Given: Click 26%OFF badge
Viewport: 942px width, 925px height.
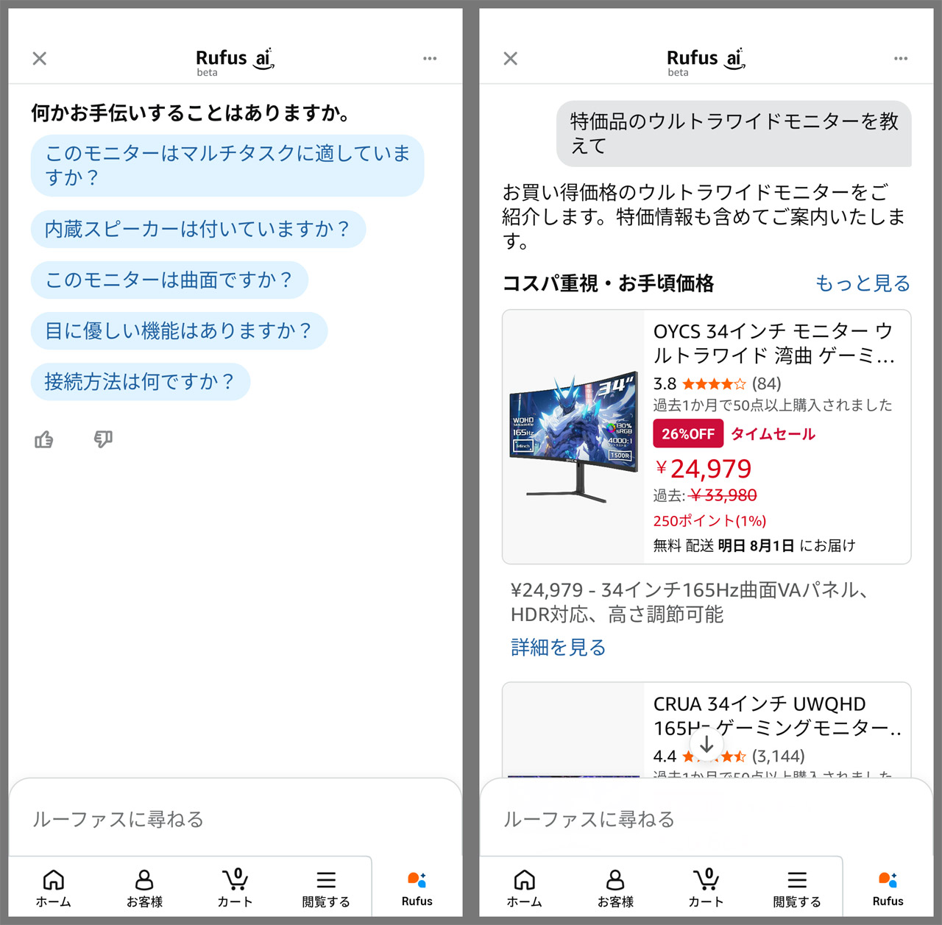Looking at the screenshot, I should (x=688, y=434).
